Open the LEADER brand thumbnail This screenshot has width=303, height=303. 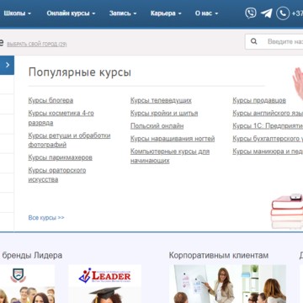(x=104, y=284)
